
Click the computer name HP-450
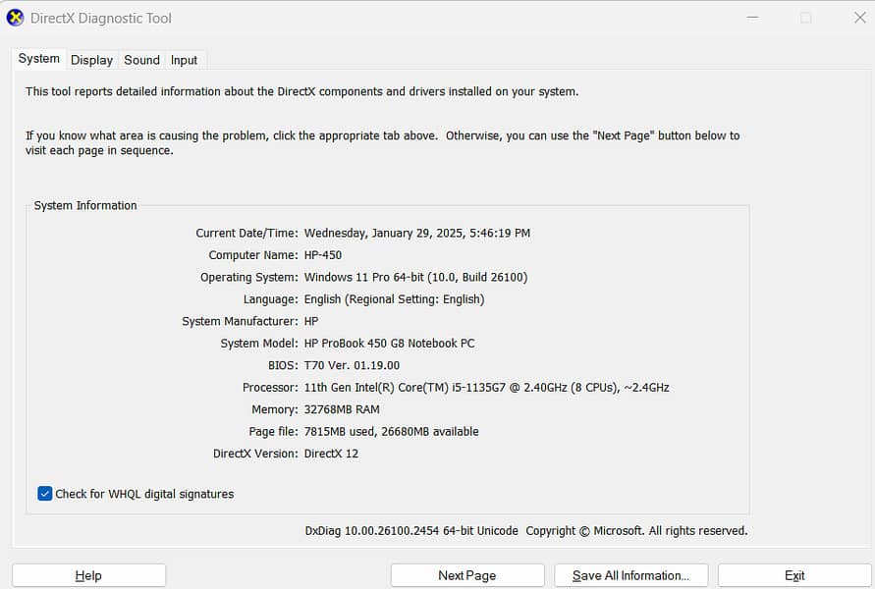click(x=323, y=255)
